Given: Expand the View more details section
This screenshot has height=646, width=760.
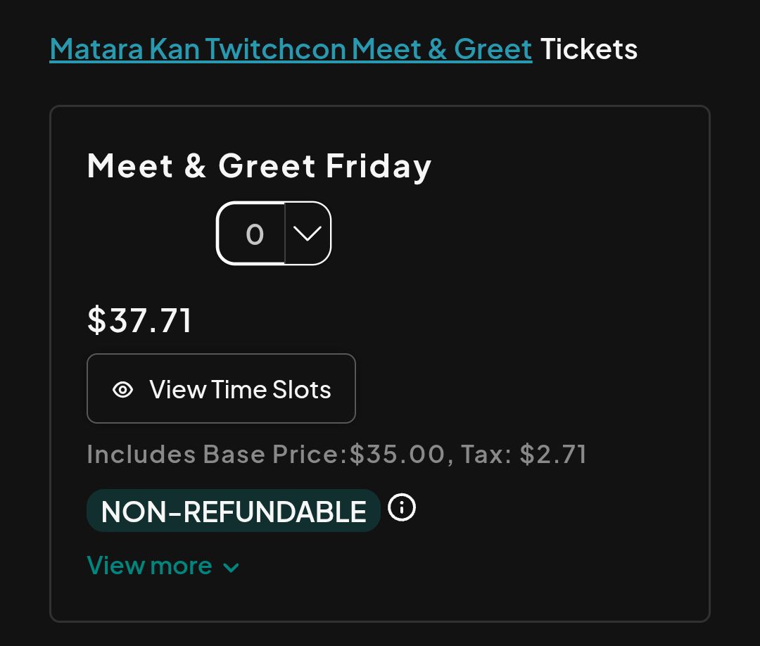Looking at the screenshot, I should tap(149, 566).
